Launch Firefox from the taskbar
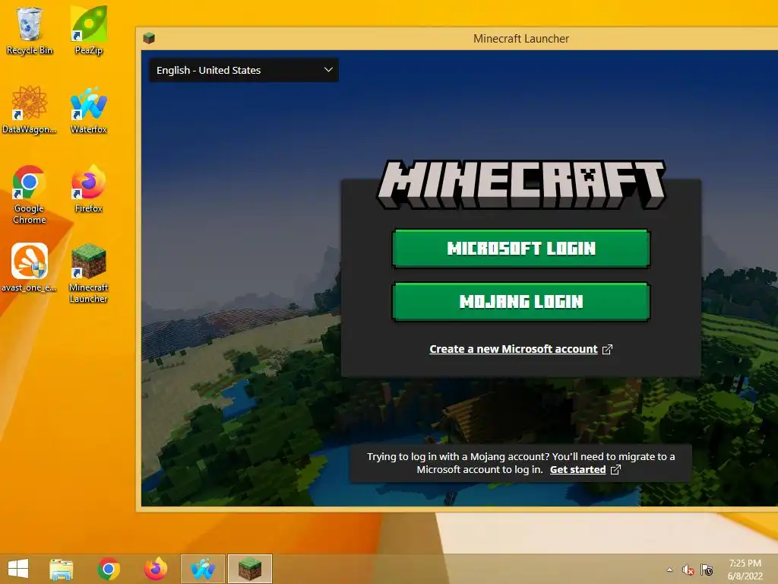Viewport: 778px width, 584px height. 155,569
